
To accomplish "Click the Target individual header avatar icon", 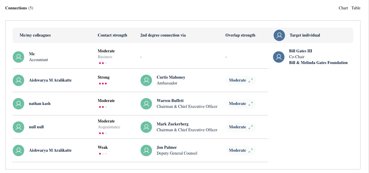I will pyautogui.click(x=279, y=35).
